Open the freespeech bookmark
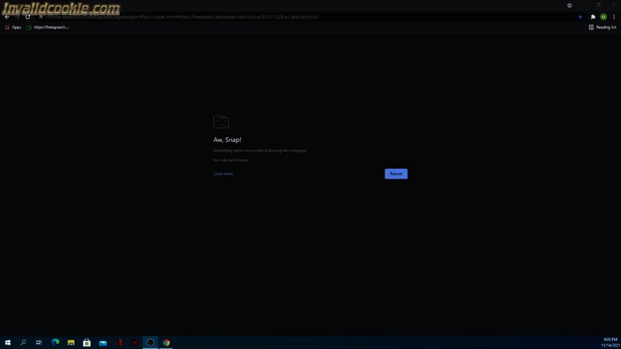 pos(48,27)
